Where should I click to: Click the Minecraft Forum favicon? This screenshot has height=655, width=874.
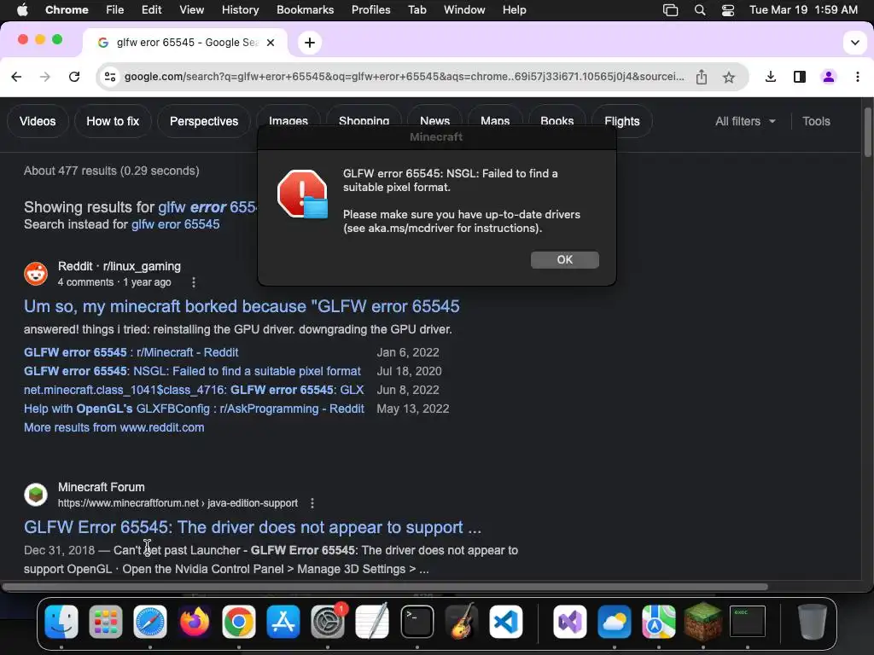36,495
